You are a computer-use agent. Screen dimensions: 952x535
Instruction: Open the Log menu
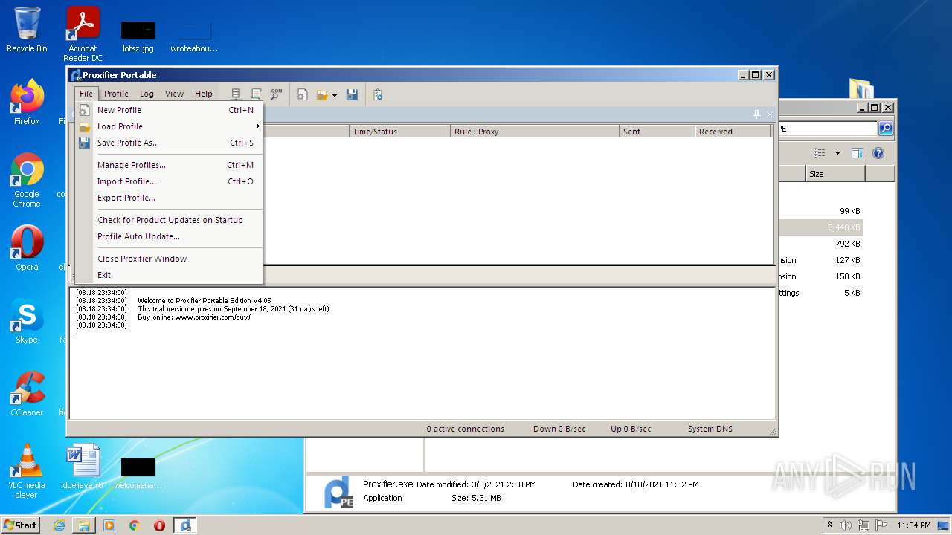tap(147, 94)
